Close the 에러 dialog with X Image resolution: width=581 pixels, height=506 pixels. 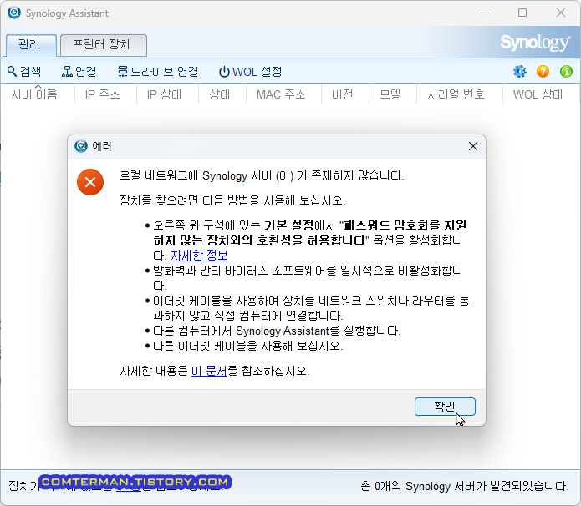pyautogui.click(x=473, y=146)
